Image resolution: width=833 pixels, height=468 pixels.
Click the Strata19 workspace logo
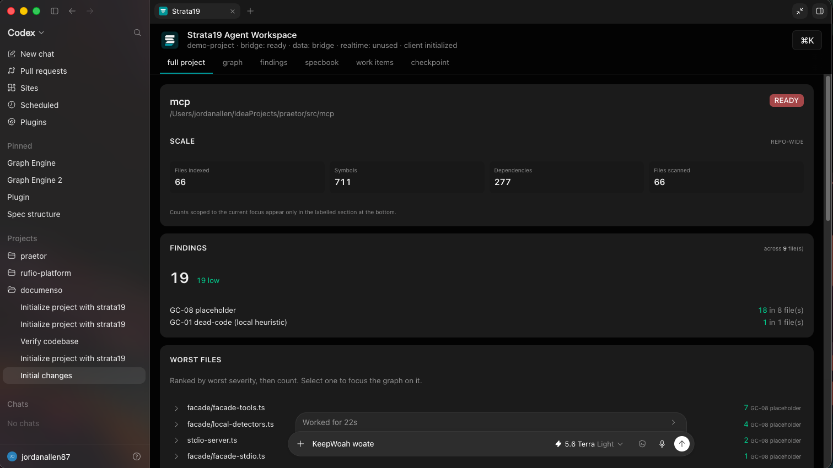(170, 40)
